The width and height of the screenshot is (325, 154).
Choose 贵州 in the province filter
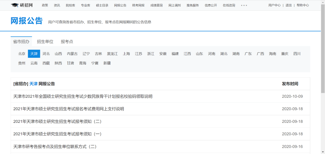coord(22,63)
